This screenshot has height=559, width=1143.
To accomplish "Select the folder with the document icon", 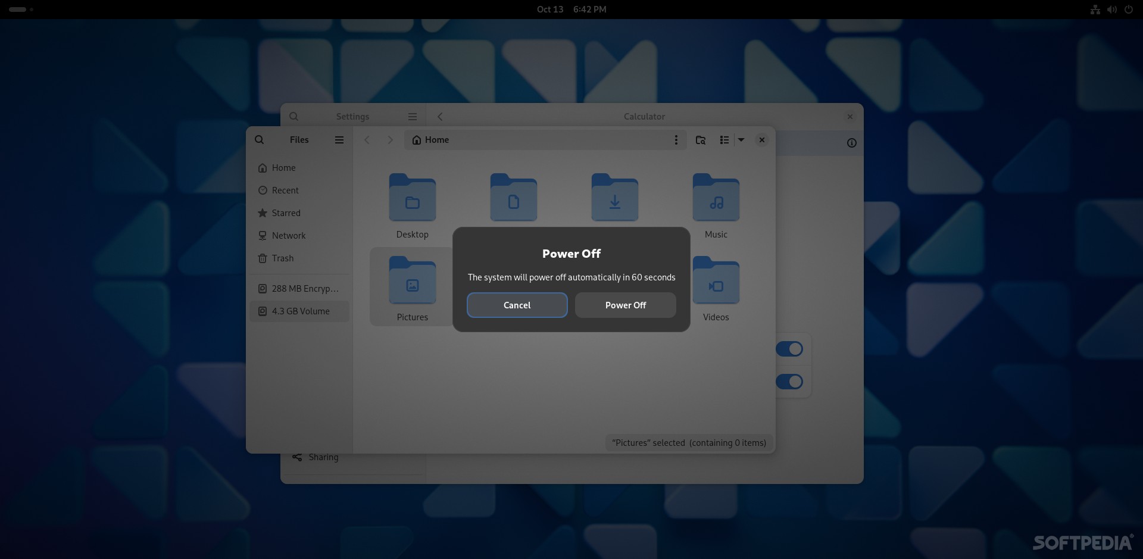I will (x=514, y=198).
